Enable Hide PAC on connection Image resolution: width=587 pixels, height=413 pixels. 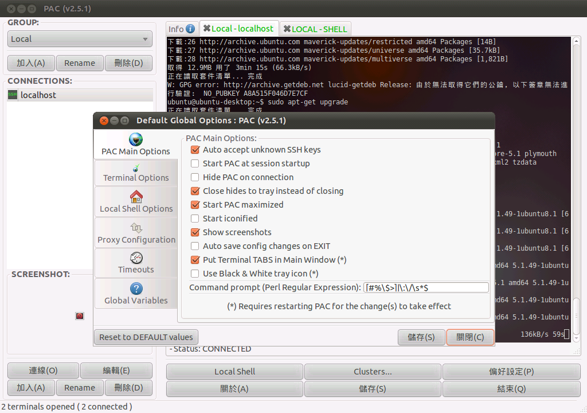(195, 177)
